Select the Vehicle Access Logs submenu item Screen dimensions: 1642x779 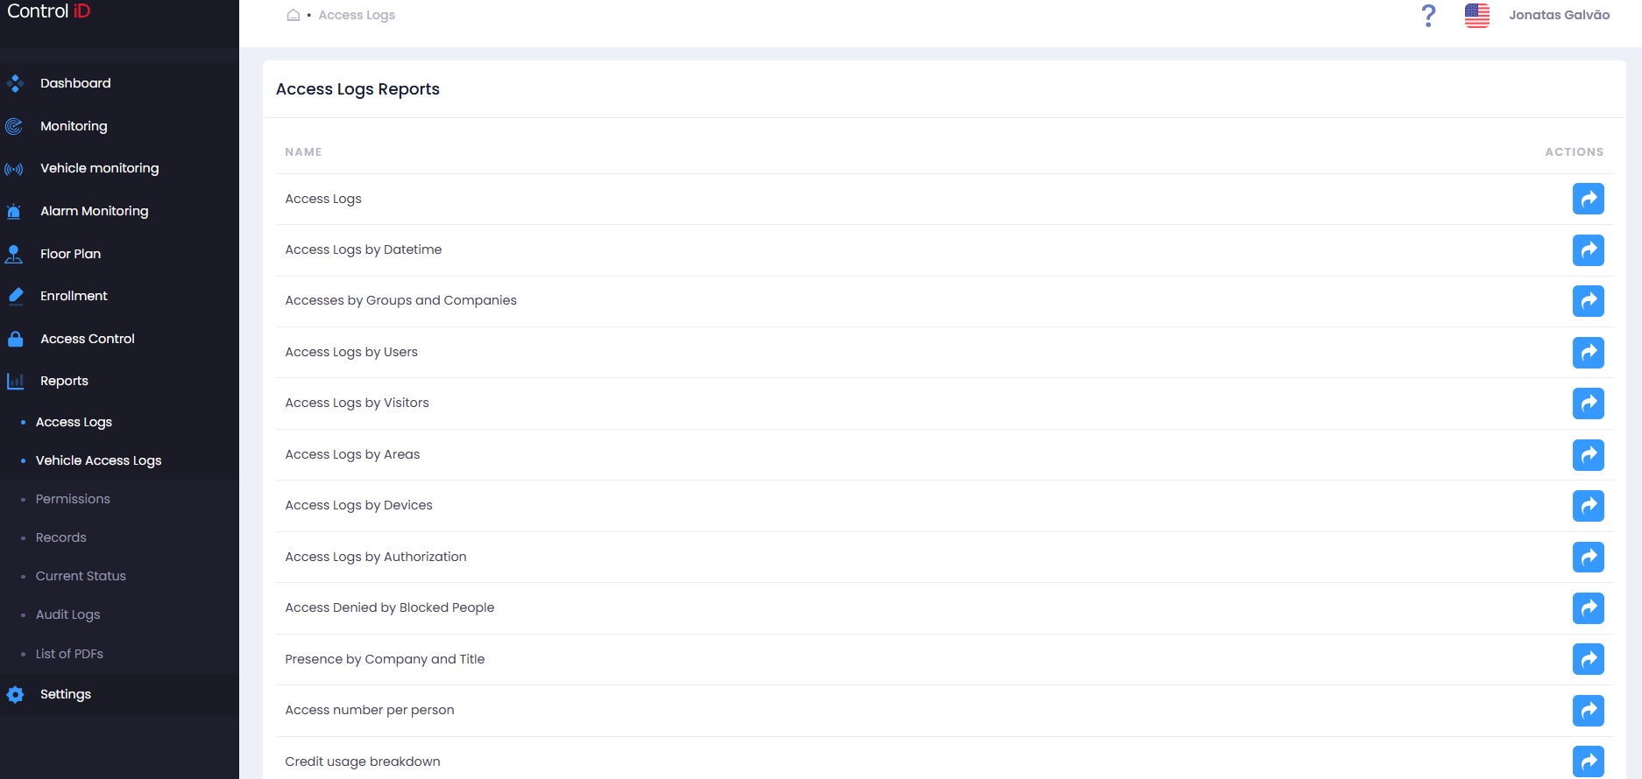point(98,460)
